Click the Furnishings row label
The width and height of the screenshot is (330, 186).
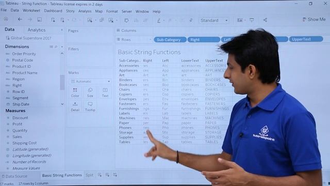coord(129,109)
